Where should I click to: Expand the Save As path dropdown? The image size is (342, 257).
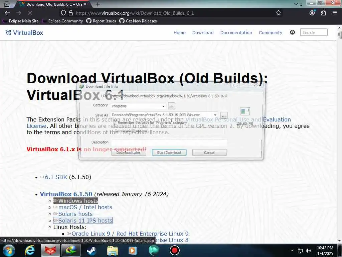(215, 115)
